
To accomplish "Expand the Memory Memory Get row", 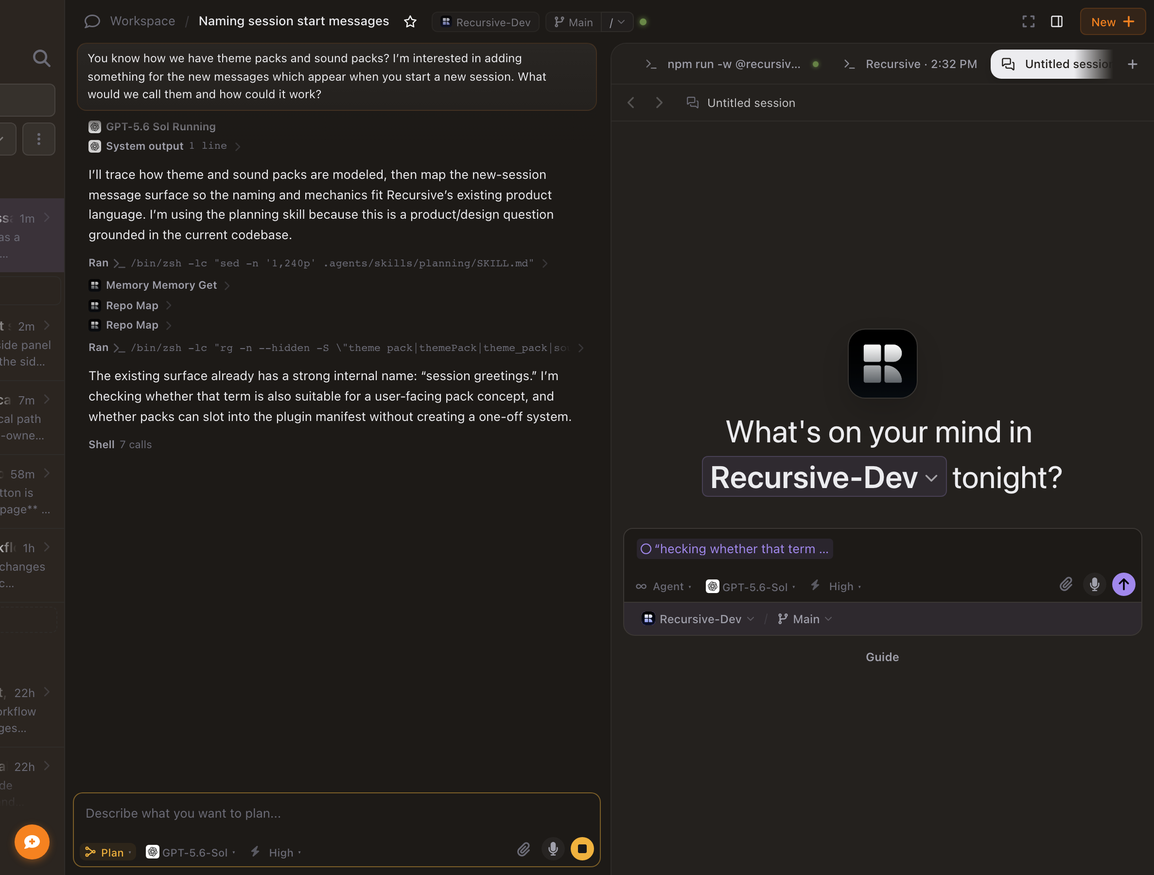I will pyautogui.click(x=159, y=285).
